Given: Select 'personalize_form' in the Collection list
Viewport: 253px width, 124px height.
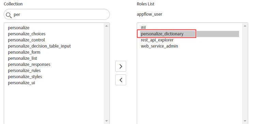Looking at the screenshot, I should [x=24, y=52].
